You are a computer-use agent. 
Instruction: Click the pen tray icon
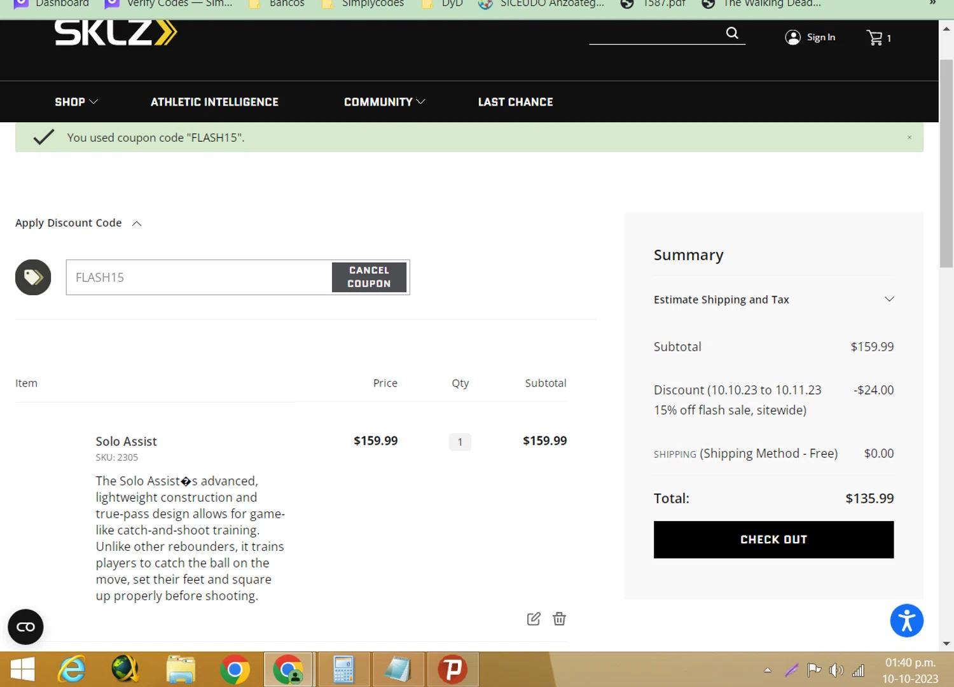(x=791, y=670)
